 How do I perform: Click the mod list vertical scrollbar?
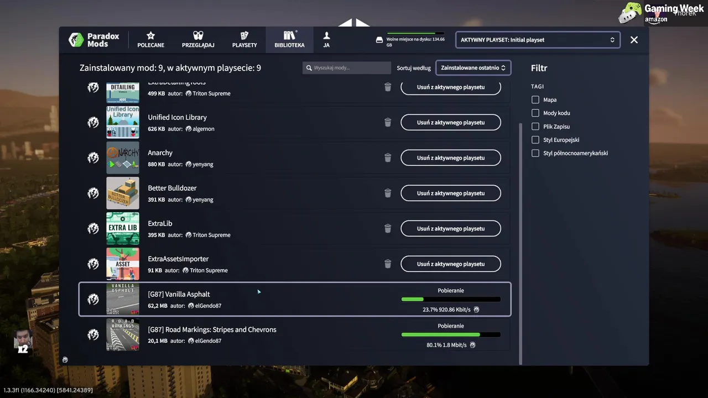(520, 243)
